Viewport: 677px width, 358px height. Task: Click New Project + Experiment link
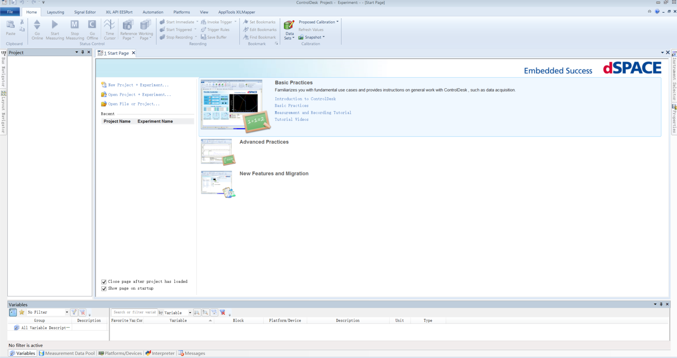tap(138, 85)
